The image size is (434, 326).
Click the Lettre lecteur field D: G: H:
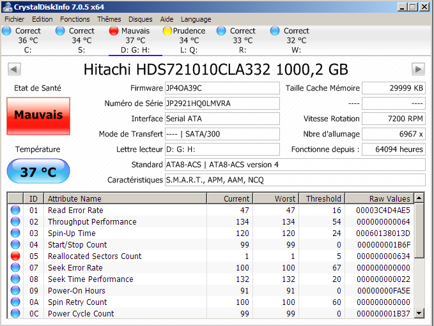(x=222, y=149)
